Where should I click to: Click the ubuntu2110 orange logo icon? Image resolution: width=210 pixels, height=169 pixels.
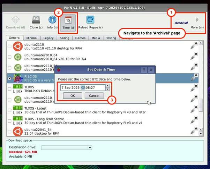pos(18,47)
